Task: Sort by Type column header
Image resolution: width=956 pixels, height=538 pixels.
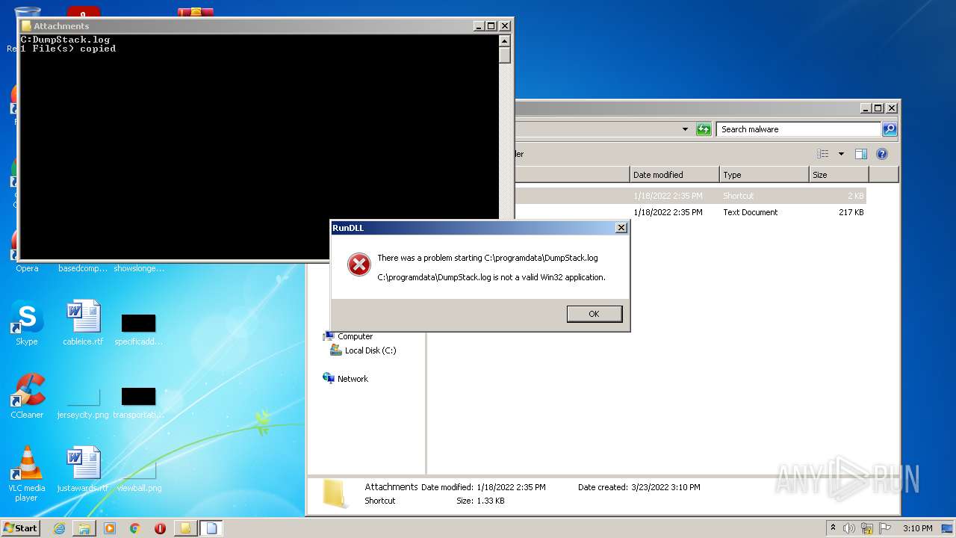Action: (x=764, y=175)
